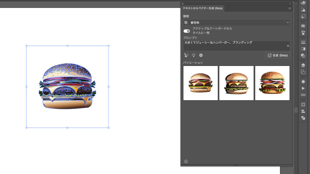Select the third burger variation thumbnail
The width and height of the screenshot is (310, 174).
[x=272, y=83]
